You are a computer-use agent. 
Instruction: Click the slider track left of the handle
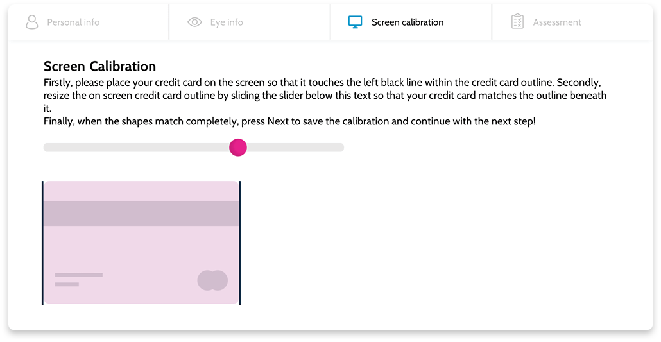click(x=136, y=147)
